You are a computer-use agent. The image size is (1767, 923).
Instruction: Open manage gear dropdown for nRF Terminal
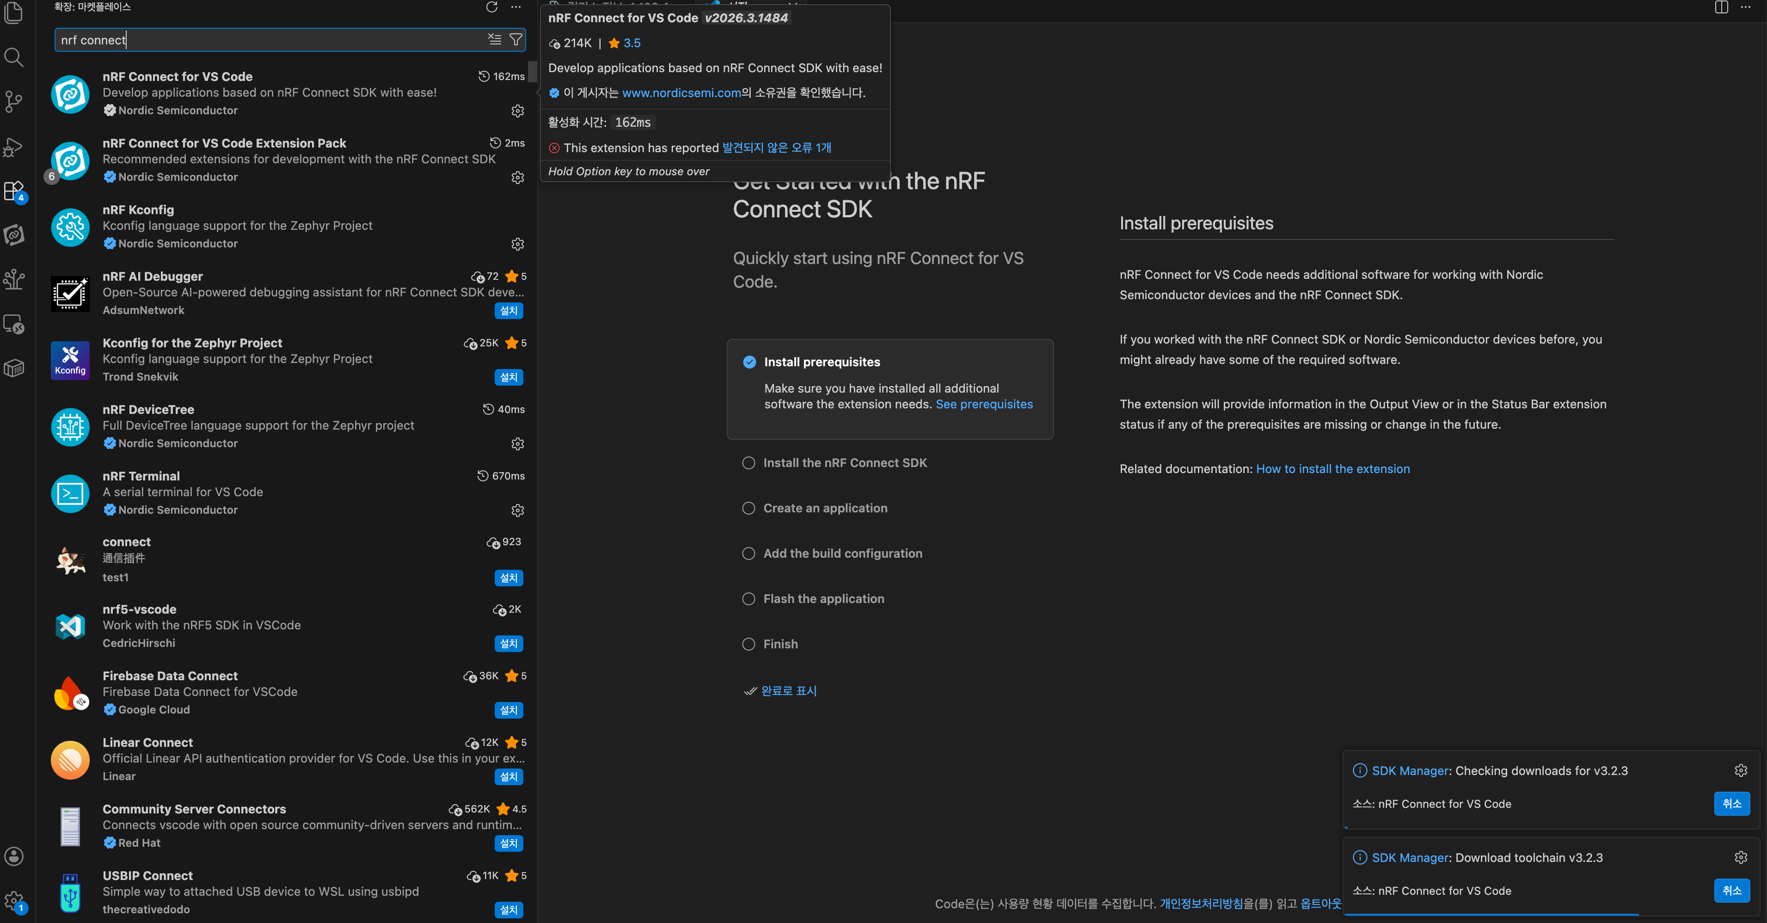click(518, 511)
